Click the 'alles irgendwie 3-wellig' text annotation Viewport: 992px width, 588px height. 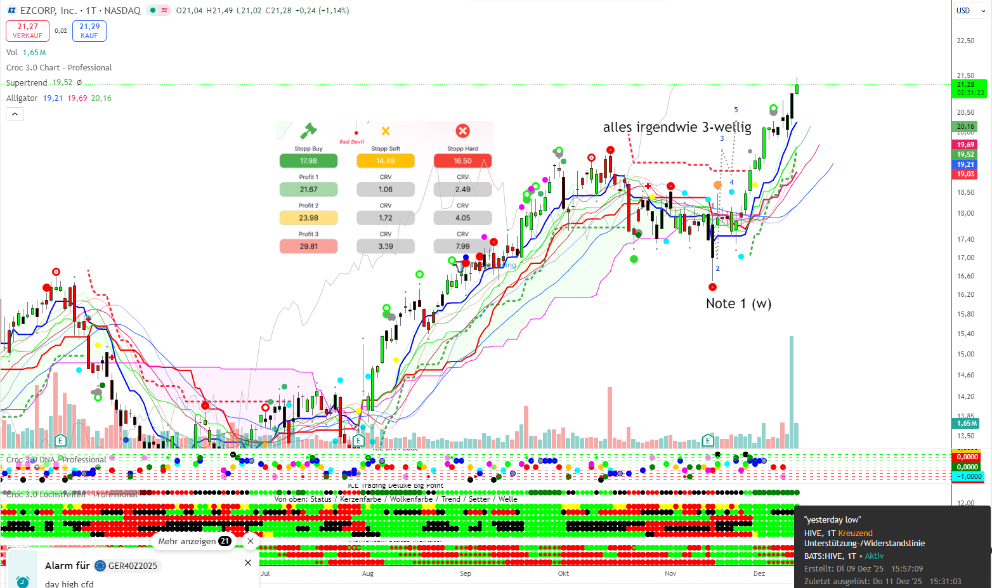[x=677, y=127]
